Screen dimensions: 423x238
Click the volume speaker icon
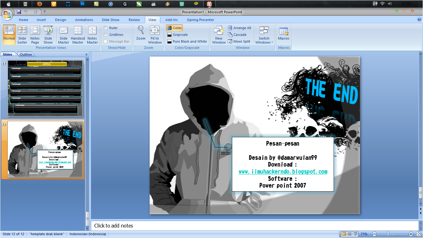[390, 4]
